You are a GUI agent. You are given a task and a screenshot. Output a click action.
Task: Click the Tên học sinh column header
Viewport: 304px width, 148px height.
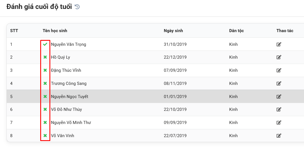click(55, 31)
